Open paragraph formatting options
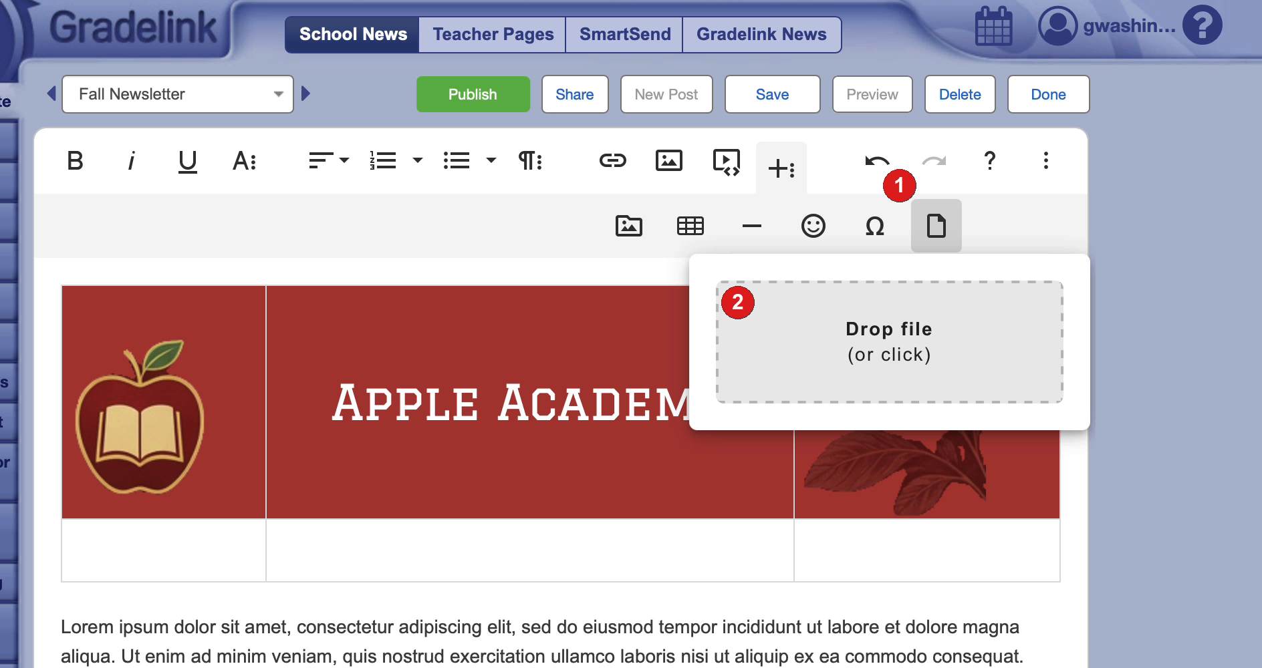Screen dimensions: 1262x668 point(530,160)
